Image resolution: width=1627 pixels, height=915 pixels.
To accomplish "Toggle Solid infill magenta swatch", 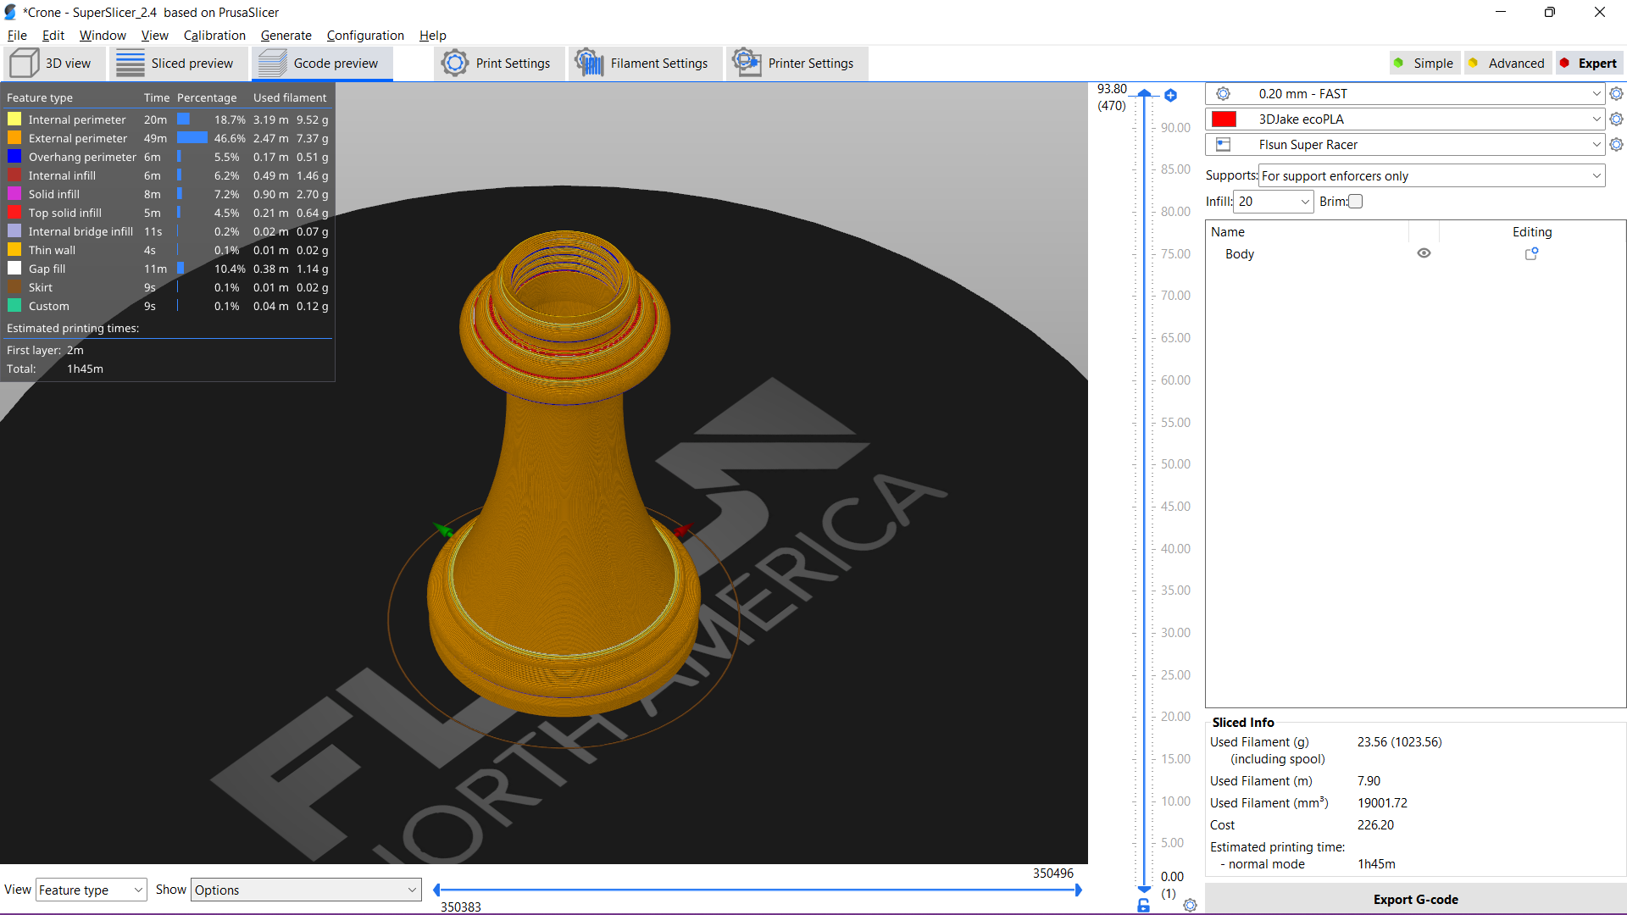I will tap(14, 194).
